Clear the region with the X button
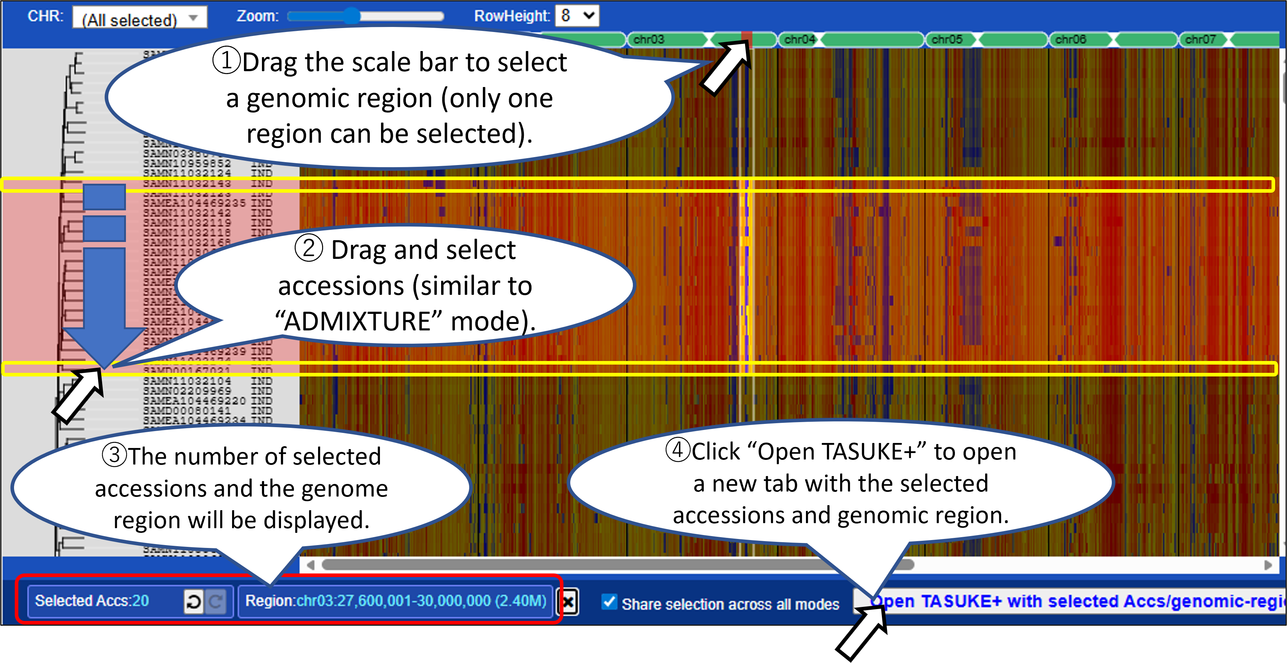Viewport: 1287px width, 663px height. tap(568, 602)
